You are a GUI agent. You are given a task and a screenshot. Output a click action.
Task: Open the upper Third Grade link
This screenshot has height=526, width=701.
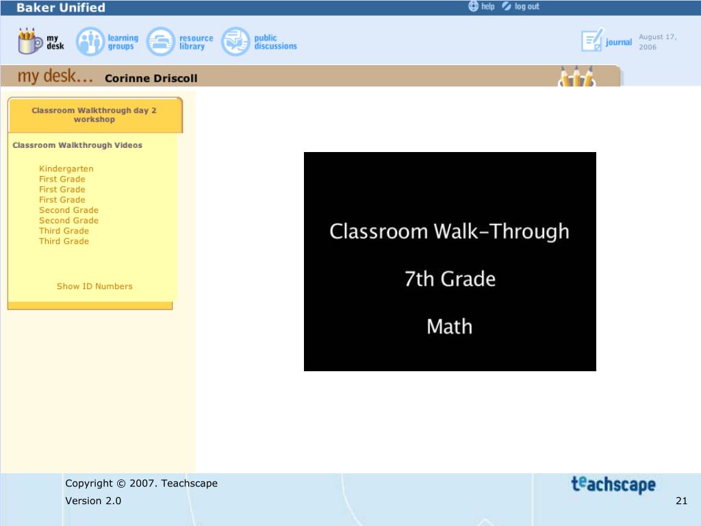tap(64, 231)
